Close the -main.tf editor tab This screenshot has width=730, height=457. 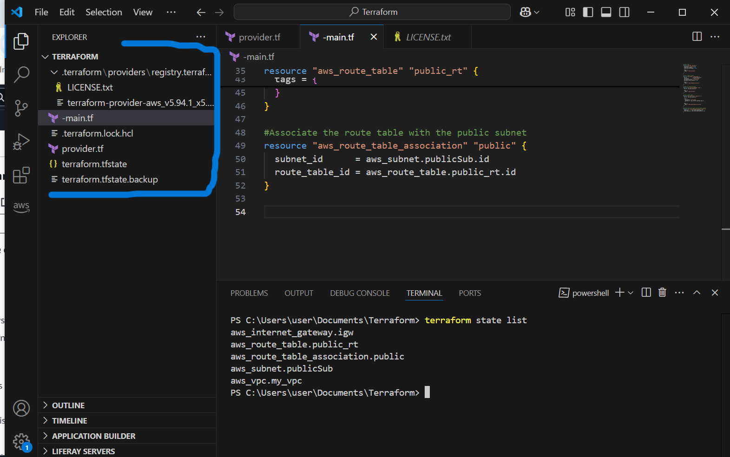click(374, 37)
